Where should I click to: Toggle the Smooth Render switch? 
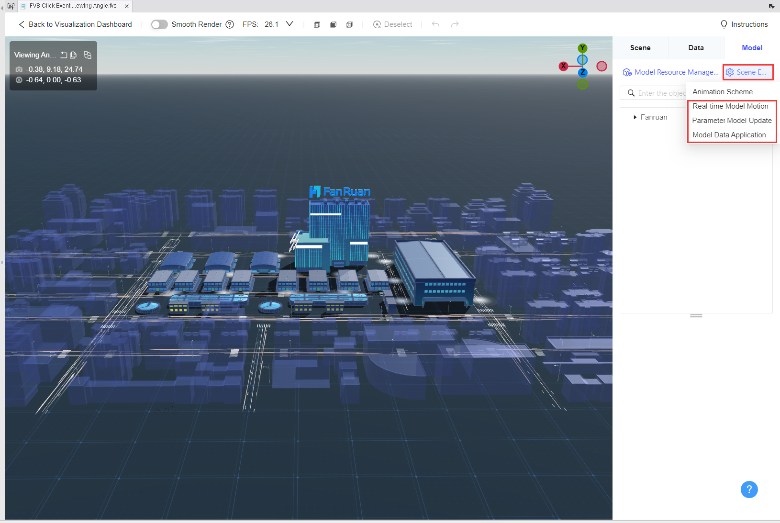pos(159,24)
